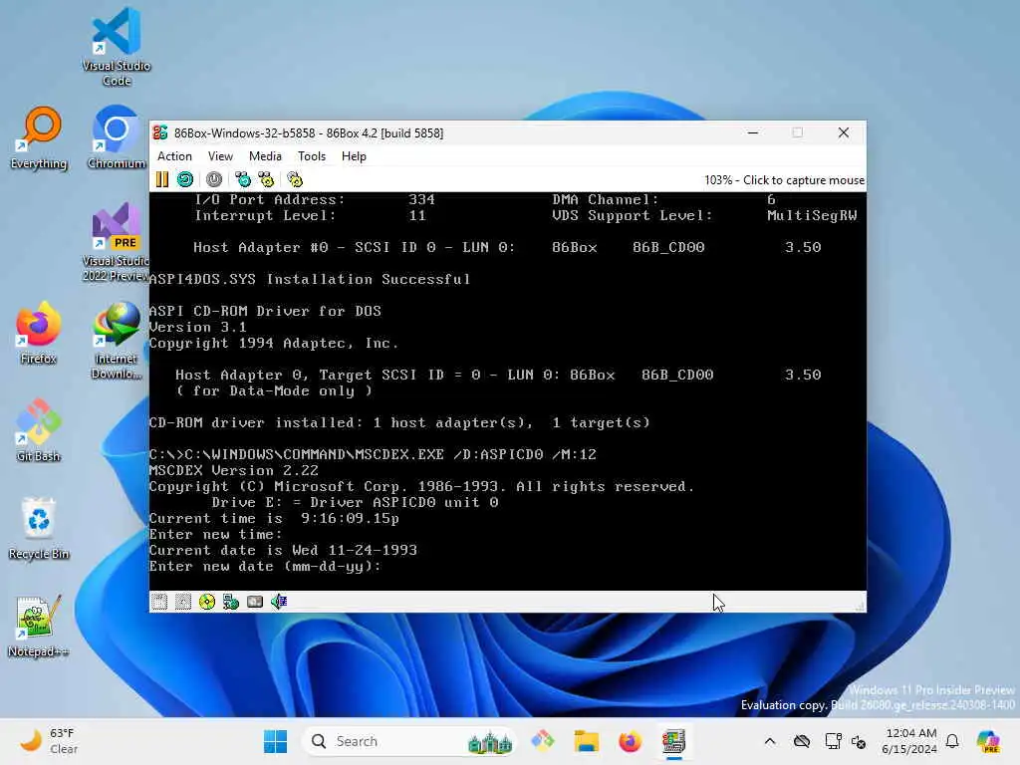Open the Copilot preview icon in taskbar
Image resolution: width=1020 pixels, height=765 pixels.
pyautogui.click(x=988, y=741)
